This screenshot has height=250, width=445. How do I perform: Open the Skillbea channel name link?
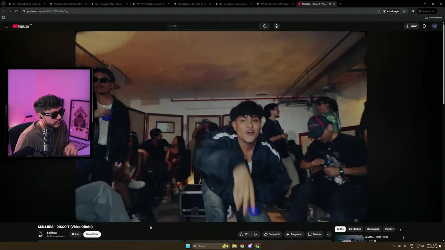(52, 233)
